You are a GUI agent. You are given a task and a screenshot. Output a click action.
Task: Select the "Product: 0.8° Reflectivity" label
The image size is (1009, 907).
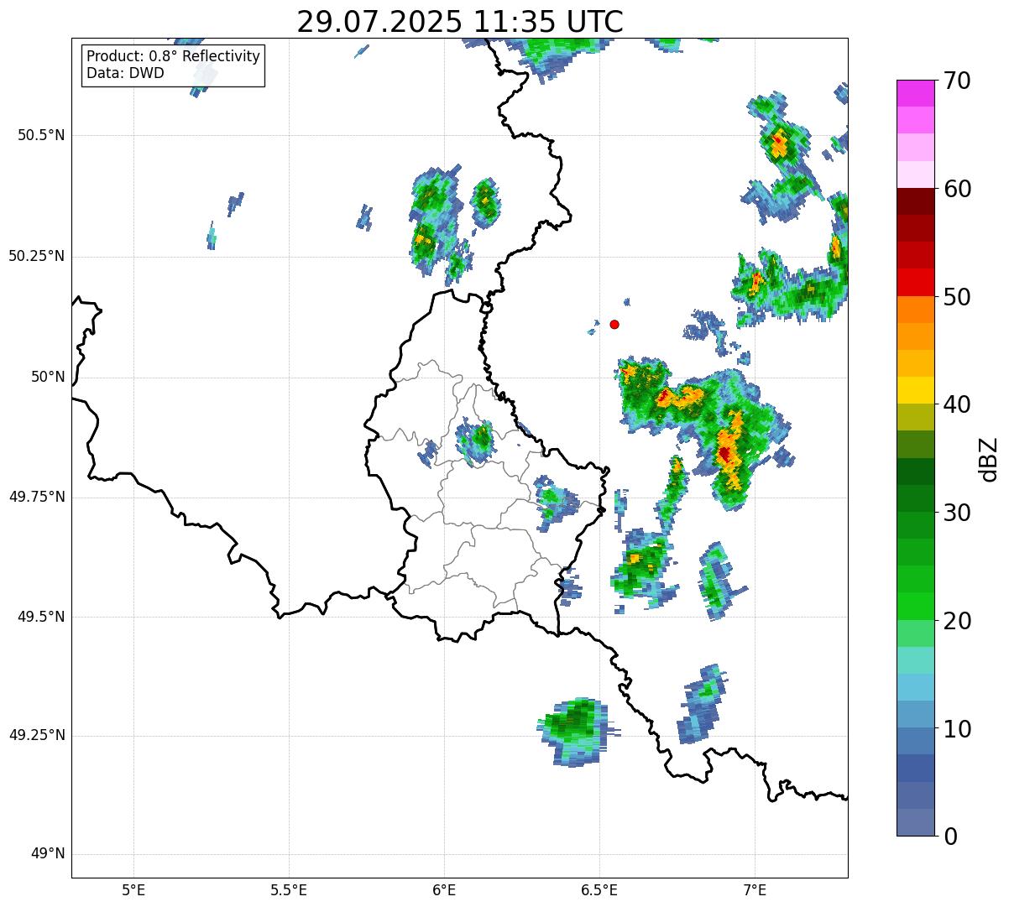pyautogui.click(x=174, y=56)
